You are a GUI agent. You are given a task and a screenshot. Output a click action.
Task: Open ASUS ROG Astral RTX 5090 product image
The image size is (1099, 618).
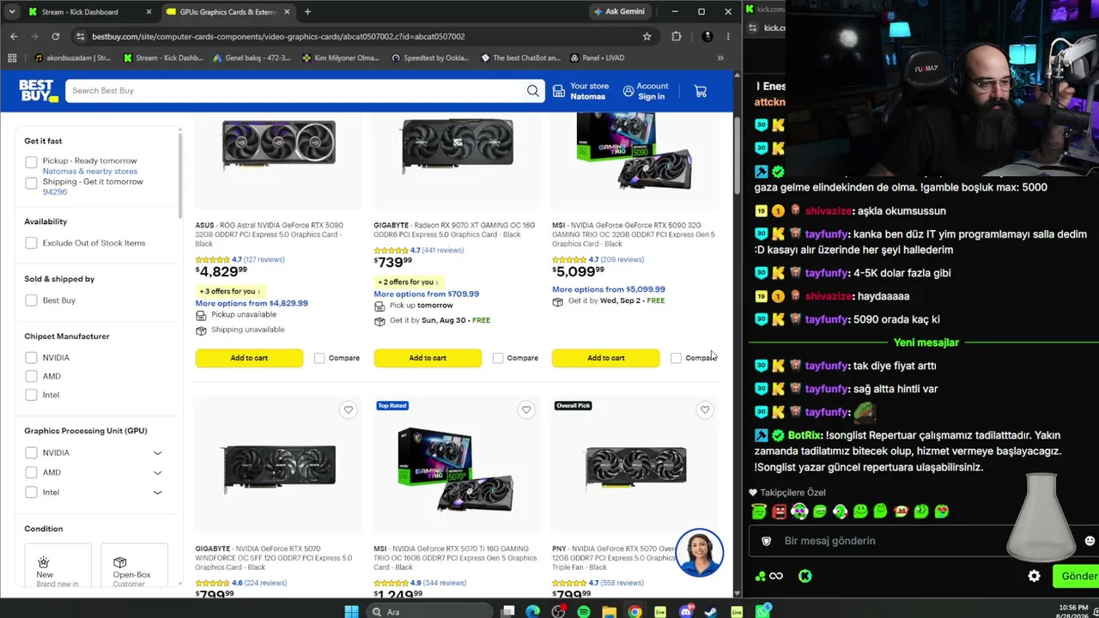[279, 143]
